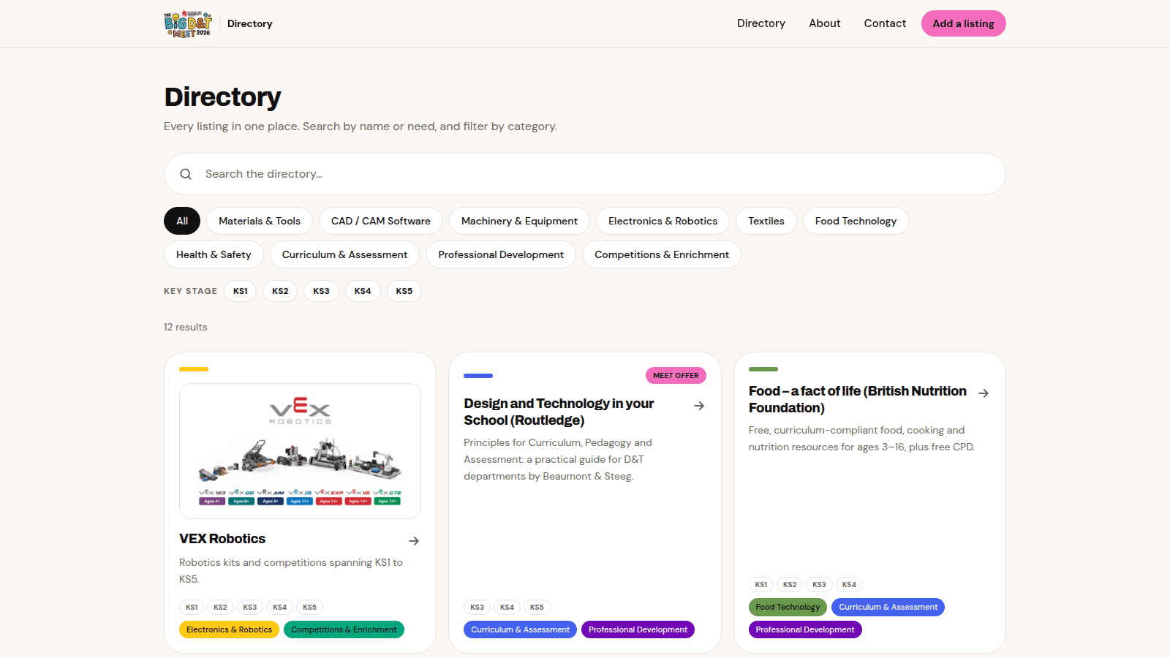
Task: Click Directory label beside the logo
Action: [249, 23]
